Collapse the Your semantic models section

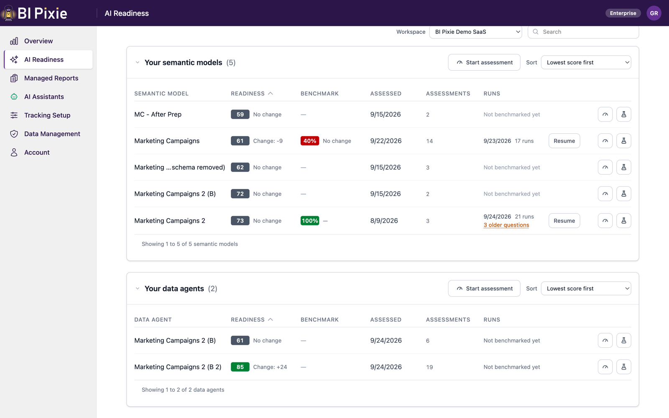[137, 63]
